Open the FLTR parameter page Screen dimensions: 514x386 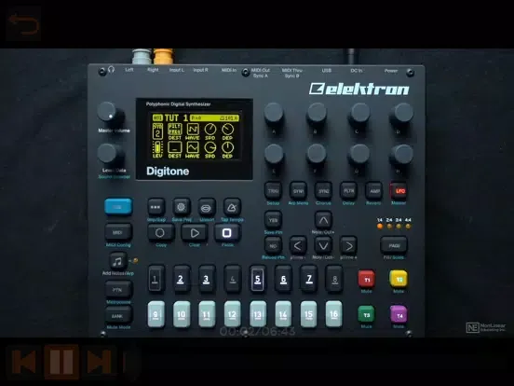(x=348, y=191)
